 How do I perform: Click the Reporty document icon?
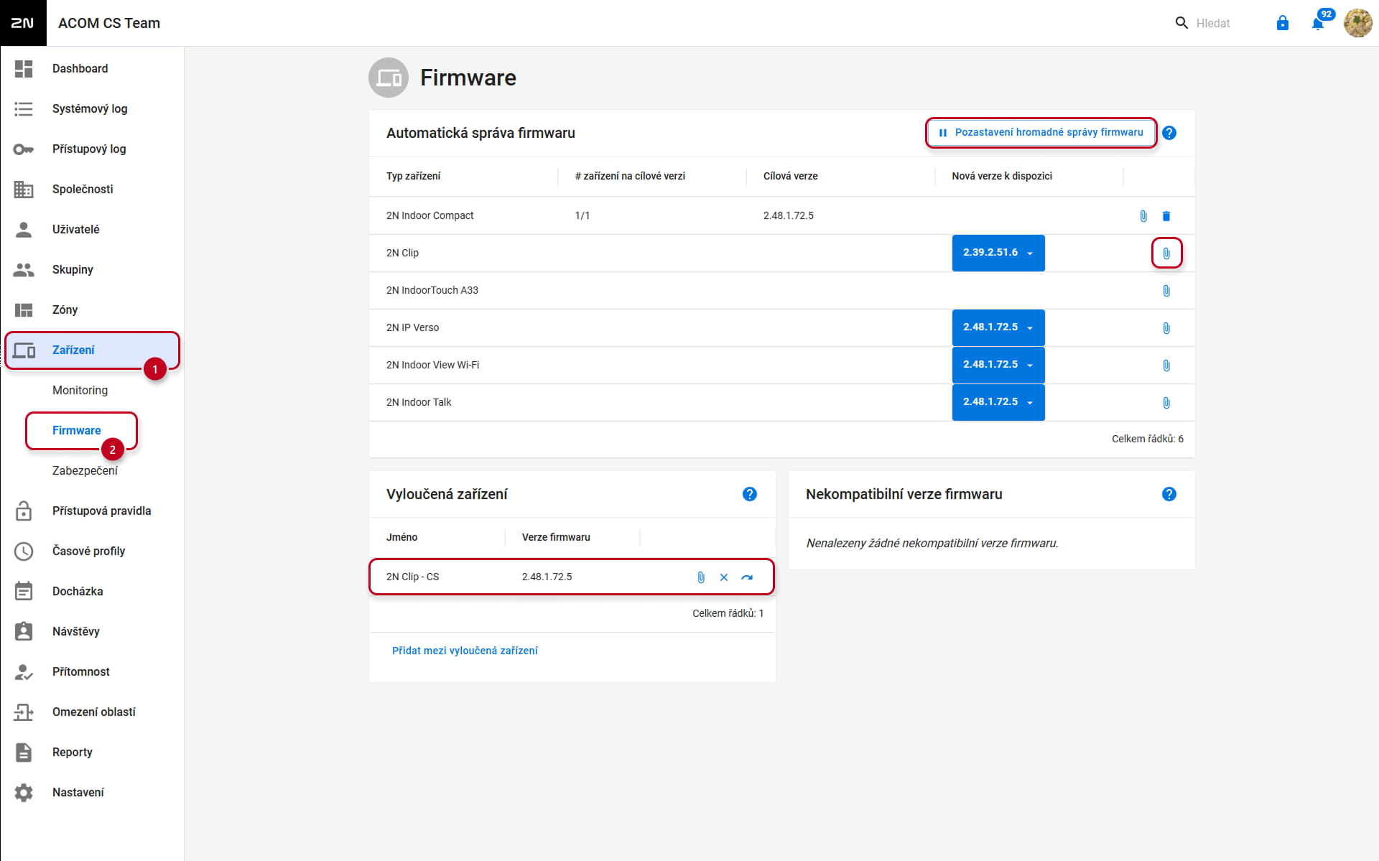pos(24,753)
